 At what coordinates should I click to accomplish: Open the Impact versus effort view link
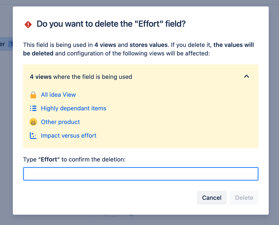click(x=68, y=136)
